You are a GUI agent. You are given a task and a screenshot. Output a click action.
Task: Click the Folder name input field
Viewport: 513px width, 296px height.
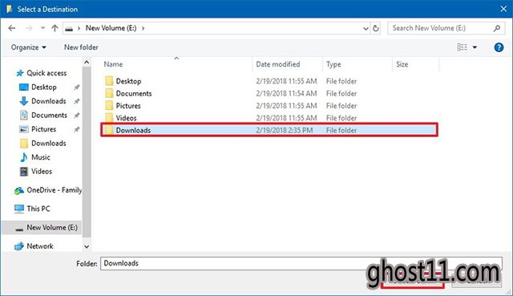click(301, 264)
